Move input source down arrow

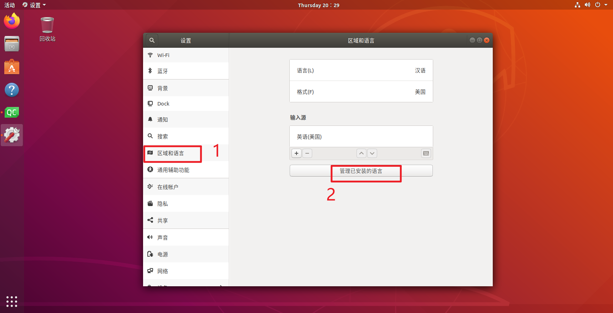click(x=372, y=153)
